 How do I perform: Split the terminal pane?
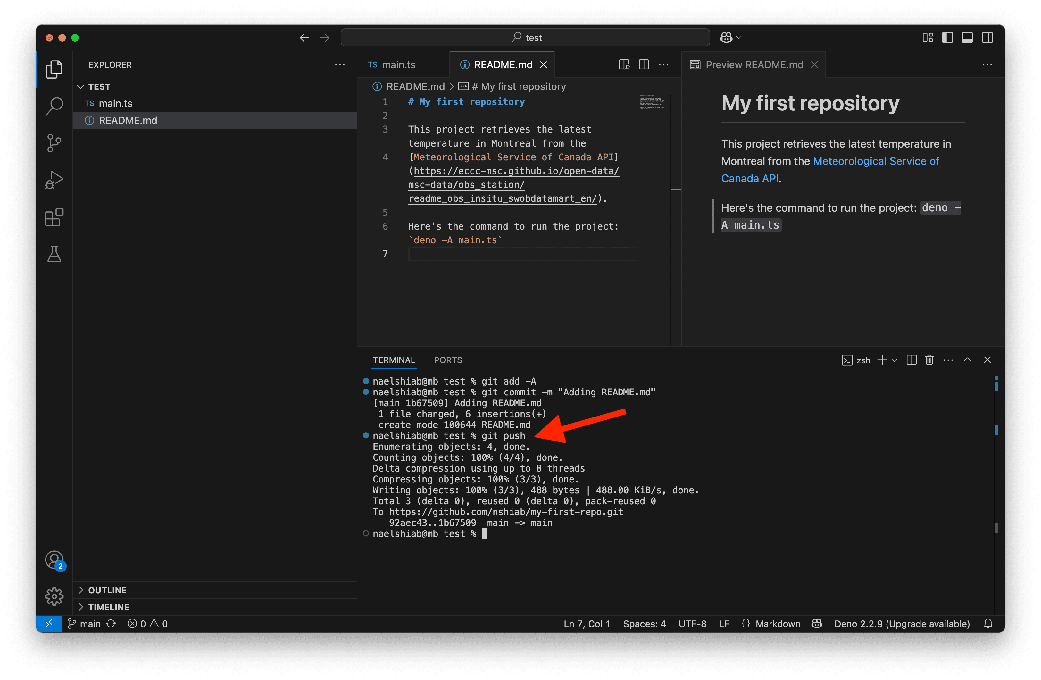pyautogui.click(x=912, y=360)
